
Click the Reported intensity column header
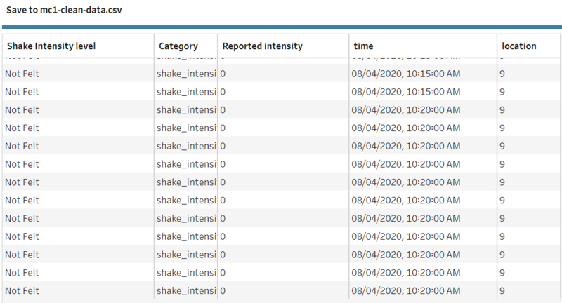click(283, 46)
